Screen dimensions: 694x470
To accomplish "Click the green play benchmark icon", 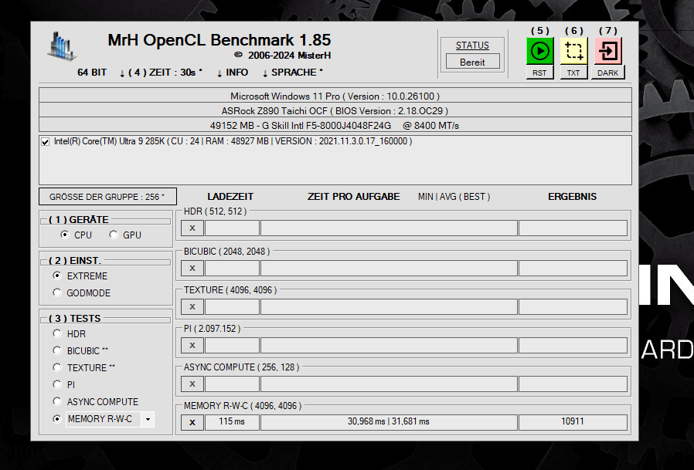I will [539, 51].
